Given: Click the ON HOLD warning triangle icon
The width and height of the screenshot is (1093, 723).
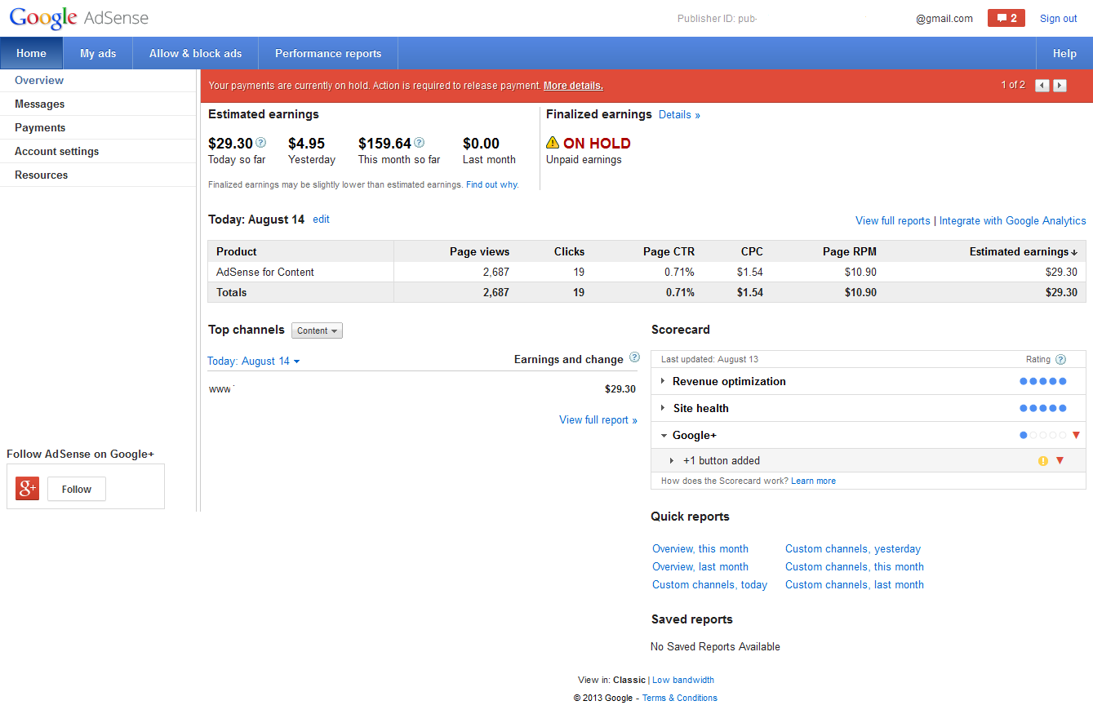Looking at the screenshot, I should tap(553, 143).
